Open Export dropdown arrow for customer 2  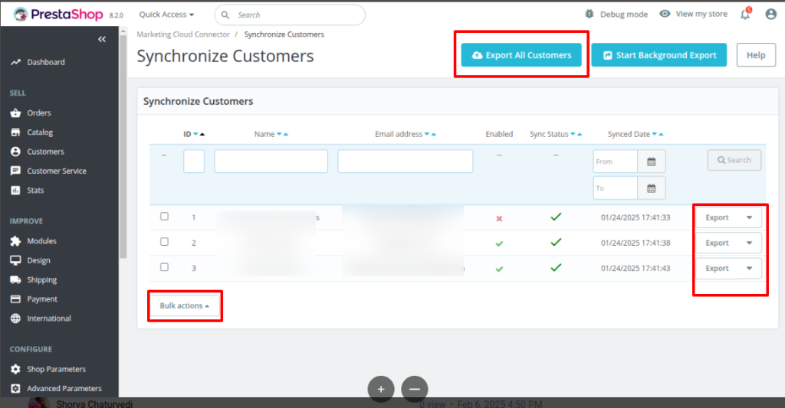(x=750, y=243)
